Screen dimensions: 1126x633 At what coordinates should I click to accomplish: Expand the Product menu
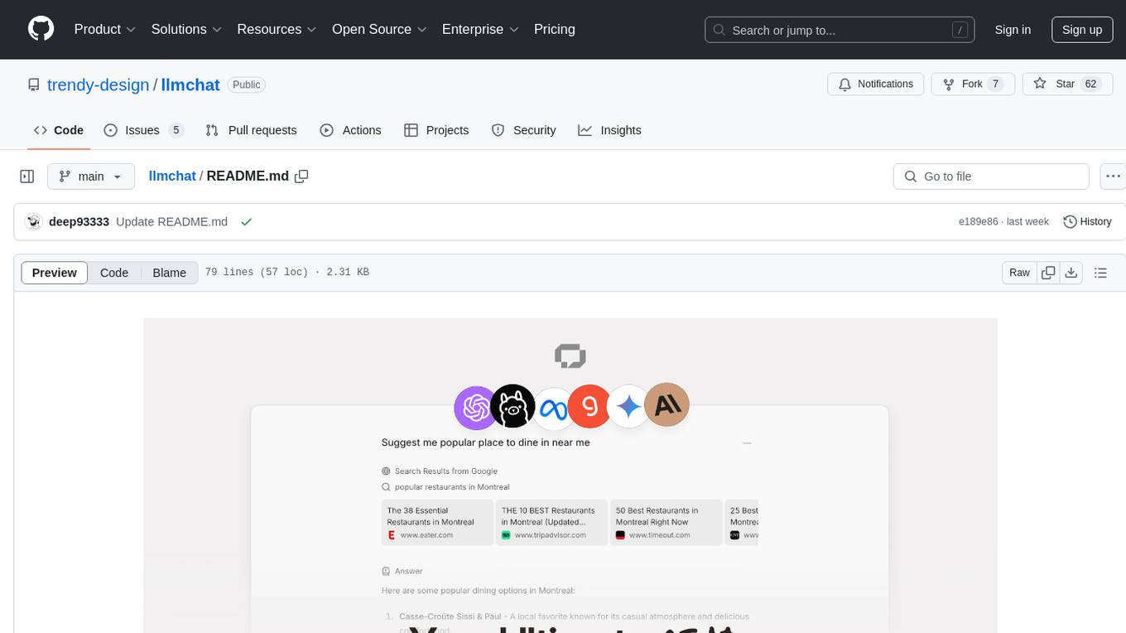click(x=105, y=29)
